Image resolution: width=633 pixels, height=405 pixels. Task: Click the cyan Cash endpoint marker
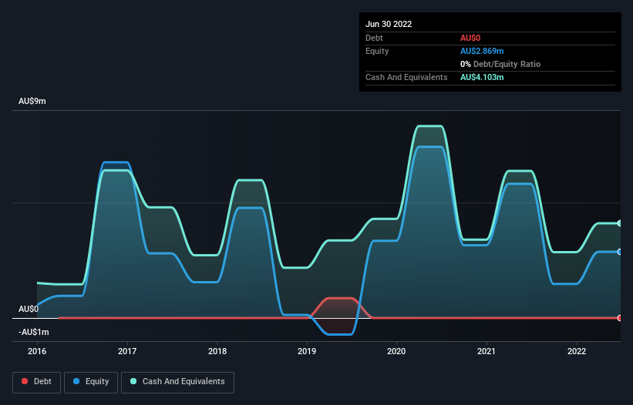coord(620,223)
